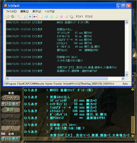Screen dimensions: 137x143
Task: Open the 編集(E) menu
Action: [x=24, y=11]
